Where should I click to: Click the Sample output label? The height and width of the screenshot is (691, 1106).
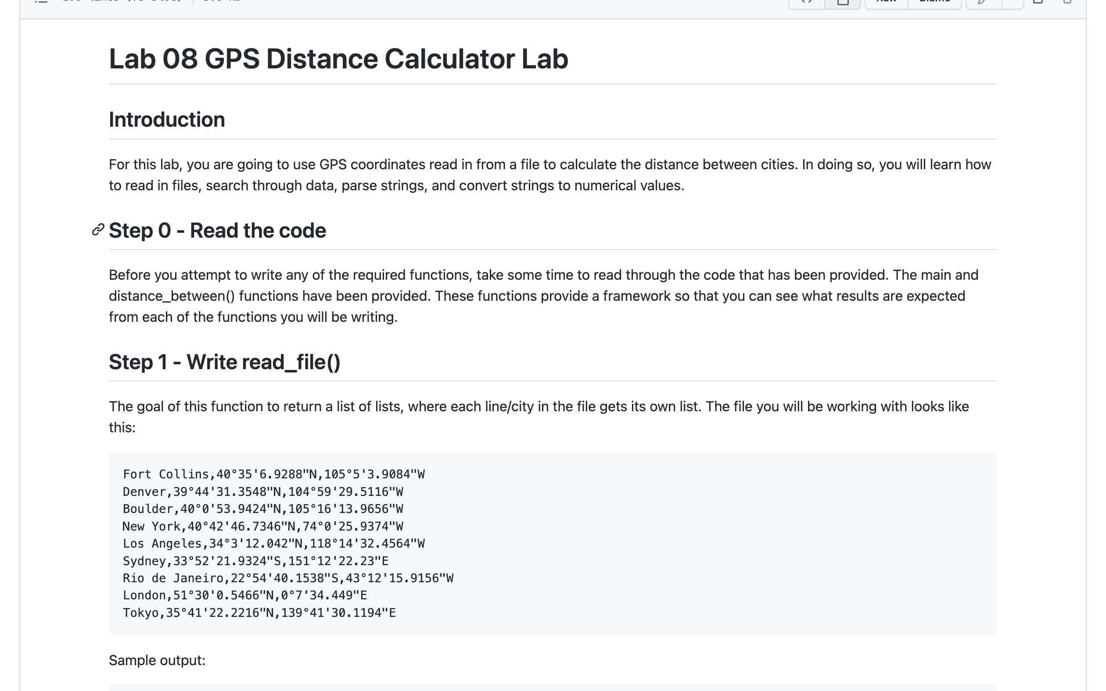tap(157, 660)
